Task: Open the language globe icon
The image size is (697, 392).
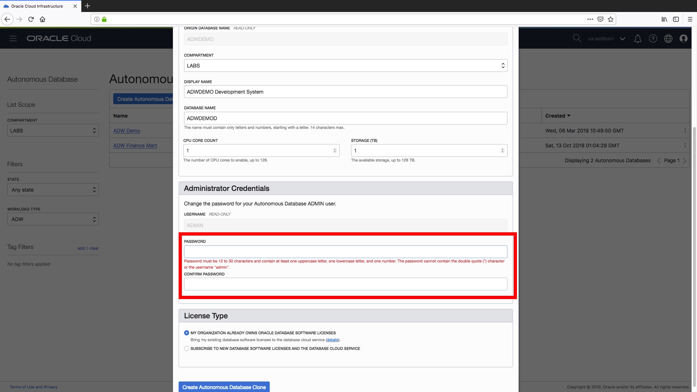Action: point(668,38)
